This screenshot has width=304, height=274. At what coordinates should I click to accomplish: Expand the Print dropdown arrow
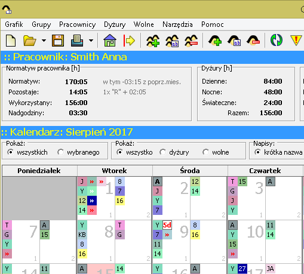tap(91, 41)
